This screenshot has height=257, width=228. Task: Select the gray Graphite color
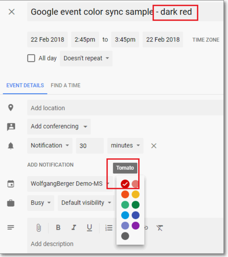click(x=125, y=236)
